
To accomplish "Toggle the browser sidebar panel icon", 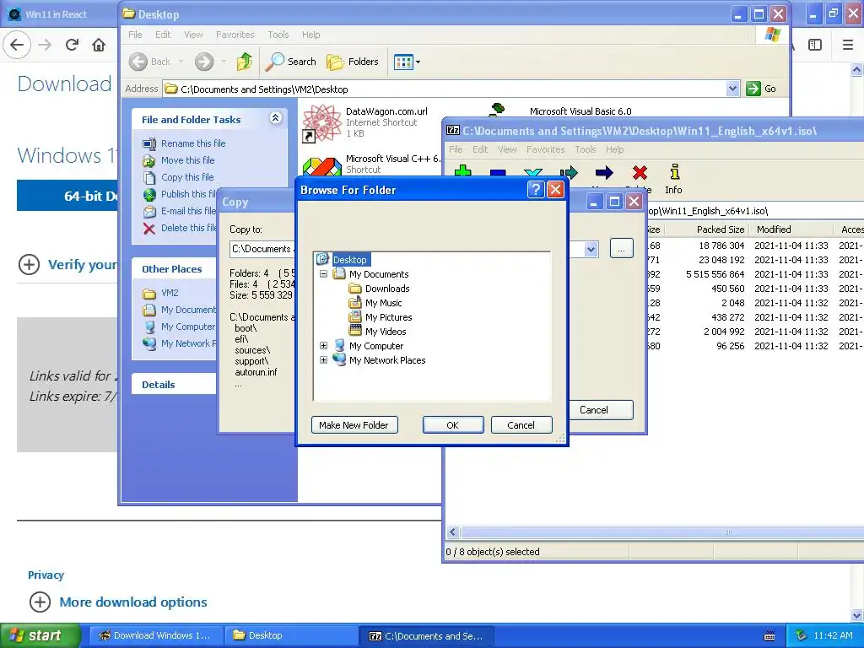I will tap(815, 45).
